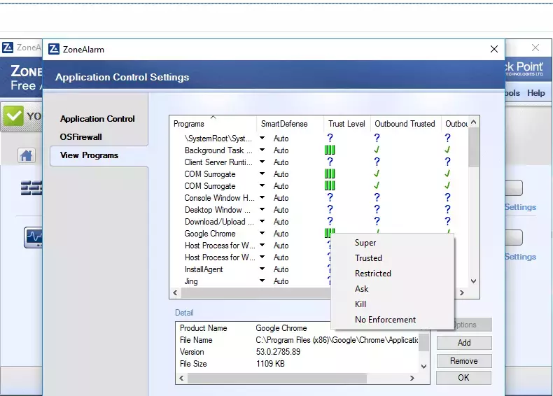The width and height of the screenshot is (553, 396).
Task: Click the programs list scroll-down arrow
Action: pyautogui.click(x=474, y=281)
